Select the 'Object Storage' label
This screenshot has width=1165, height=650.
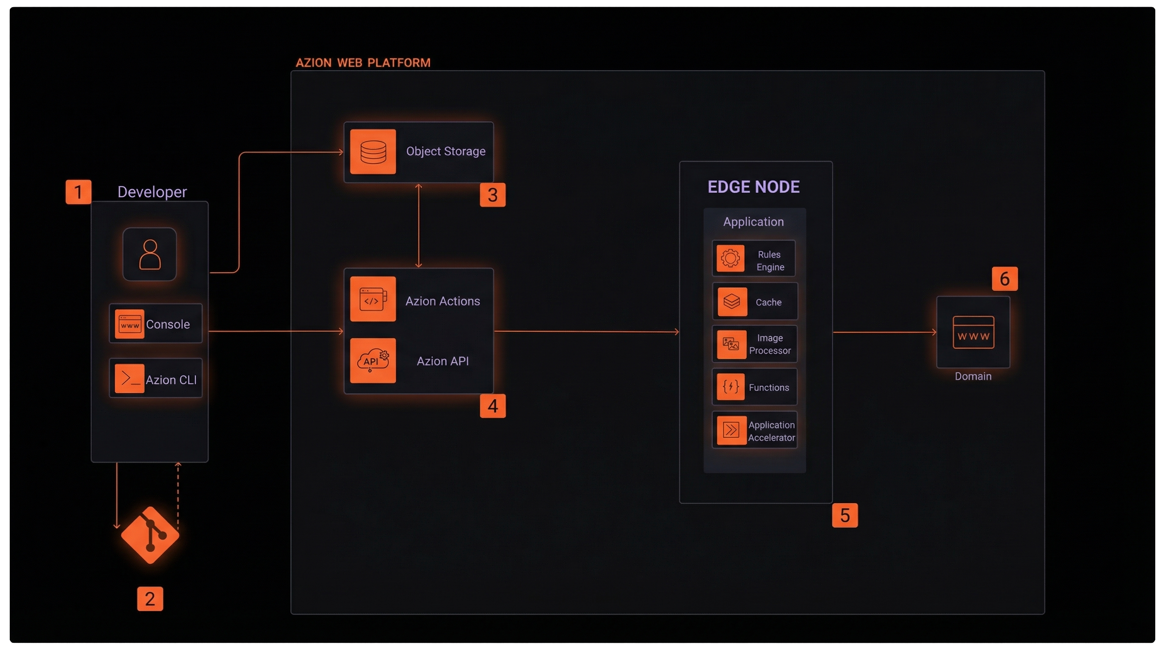(x=446, y=151)
